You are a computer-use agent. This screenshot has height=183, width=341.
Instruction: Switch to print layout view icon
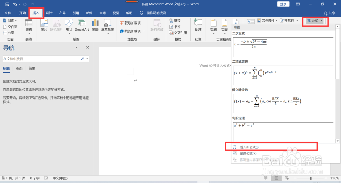(276, 178)
